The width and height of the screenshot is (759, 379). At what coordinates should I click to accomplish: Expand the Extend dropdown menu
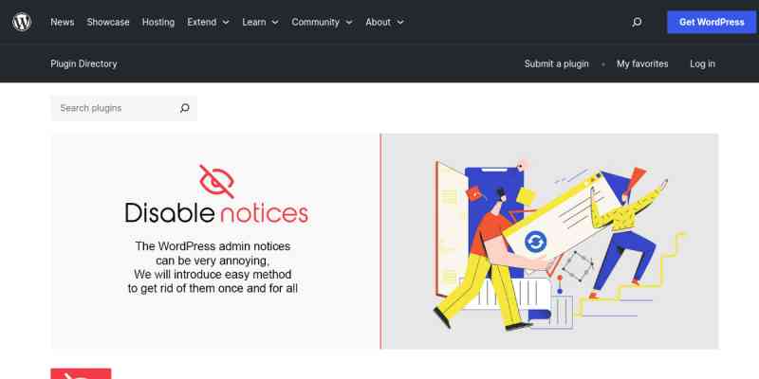point(208,22)
